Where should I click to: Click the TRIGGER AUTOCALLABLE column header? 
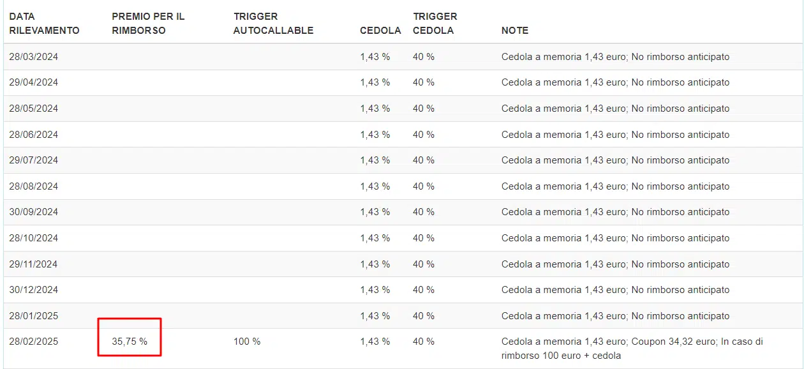click(273, 24)
